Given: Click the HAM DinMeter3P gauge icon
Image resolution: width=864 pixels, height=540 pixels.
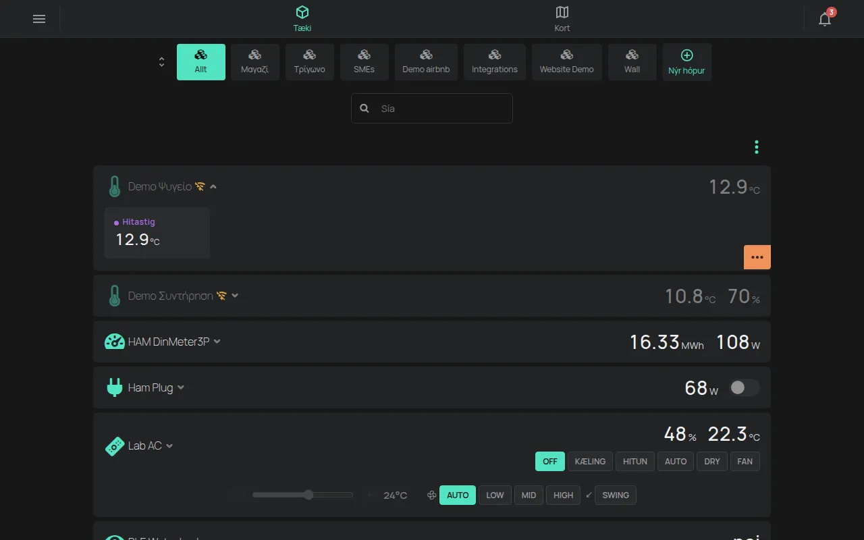Looking at the screenshot, I should pos(115,342).
